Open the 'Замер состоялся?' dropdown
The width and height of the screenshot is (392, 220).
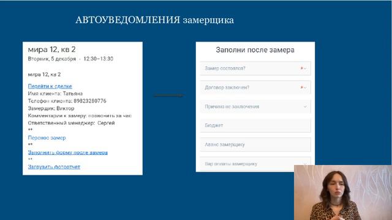coord(255,68)
